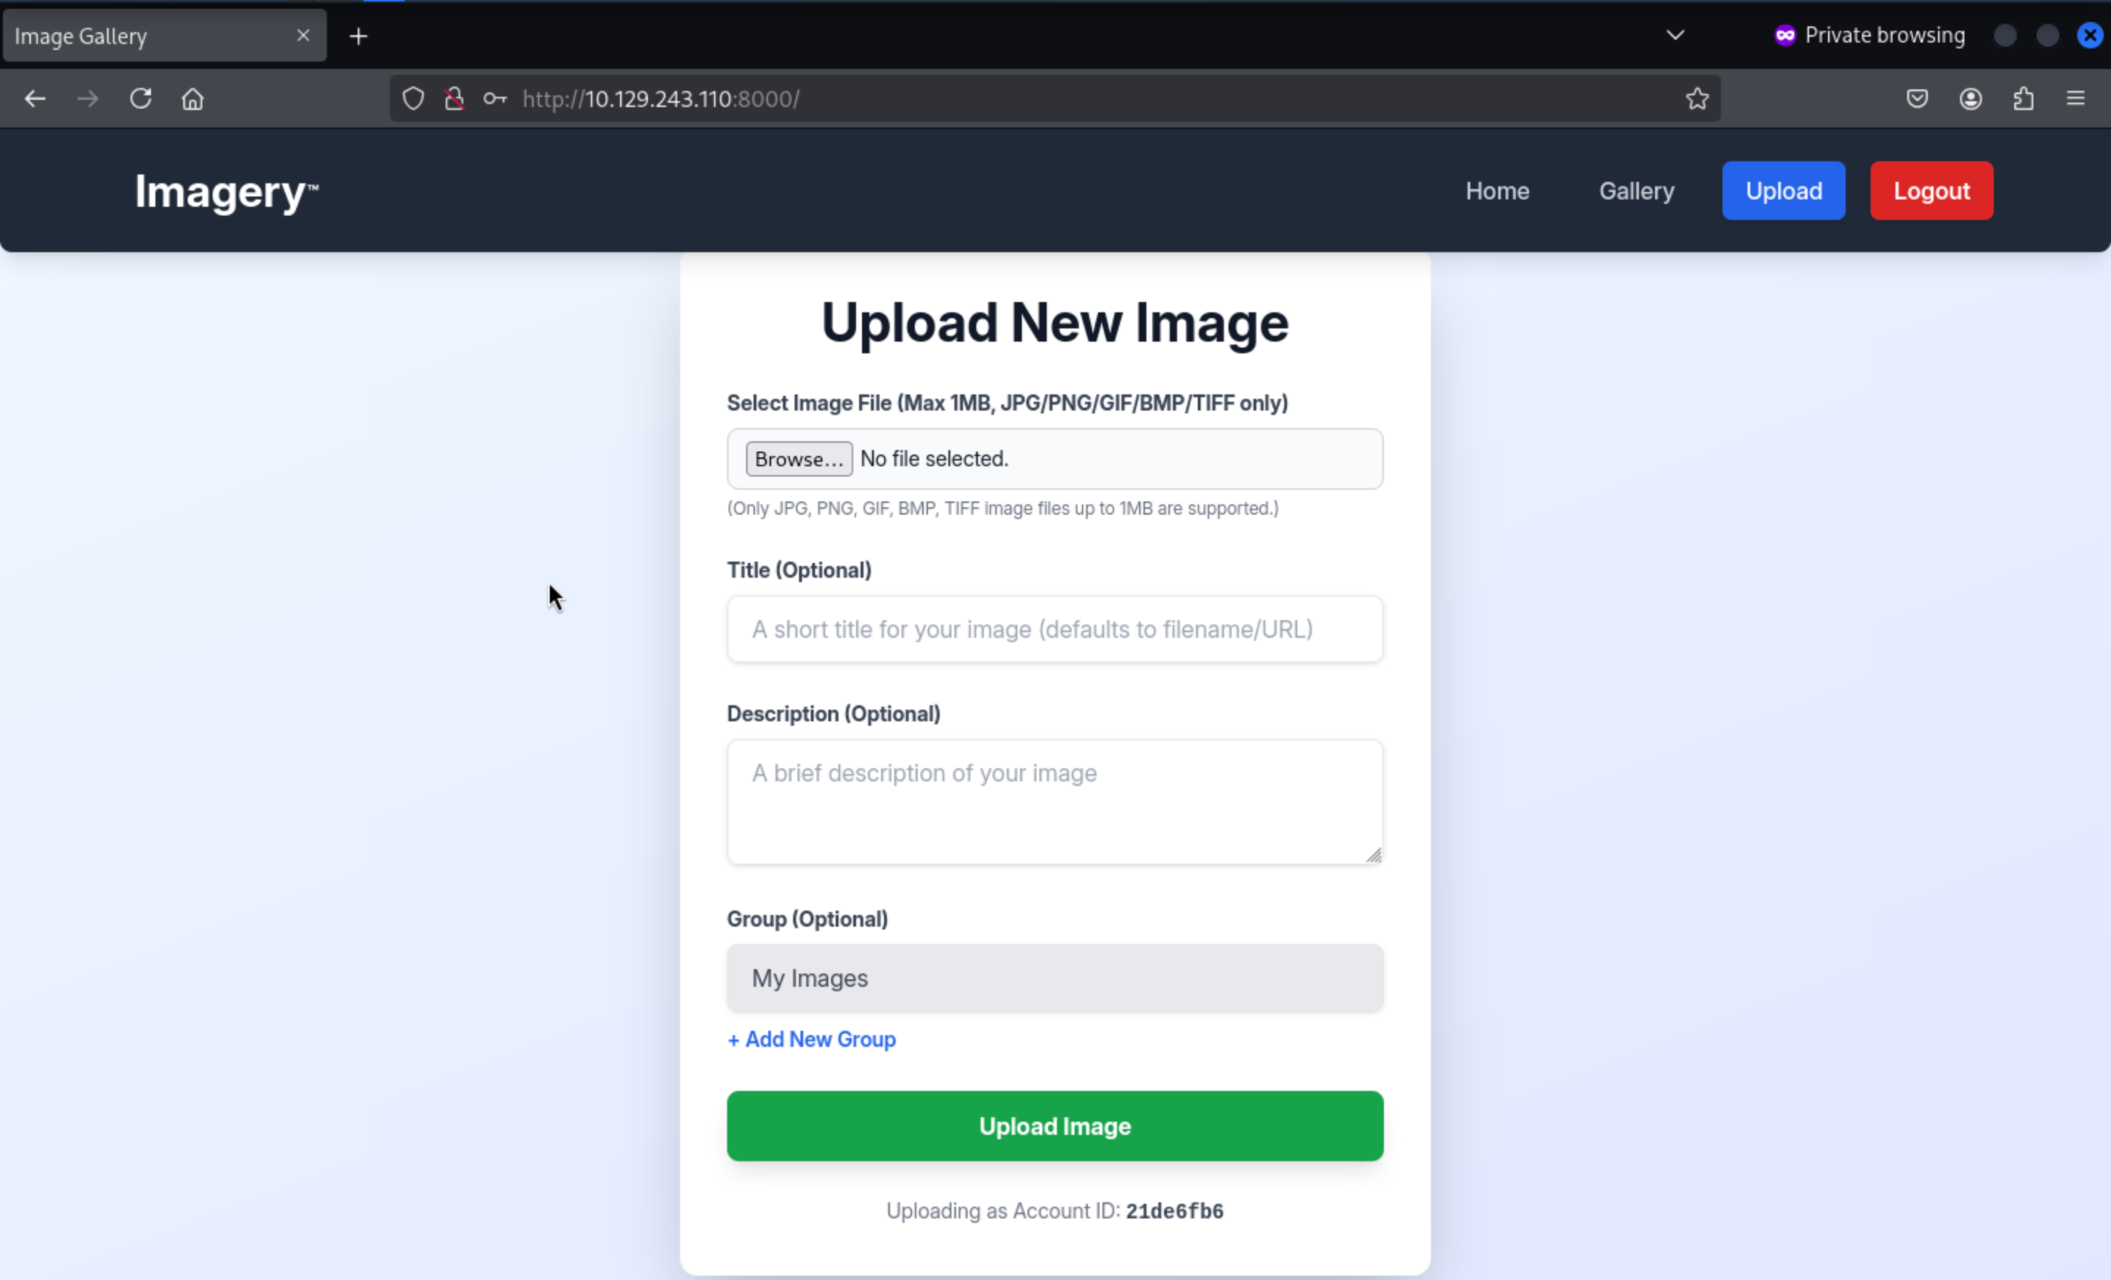Screen dimensions: 2111x1280
Task: Click the browser back arrow
Action: pyautogui.click(x=35, y=98)
